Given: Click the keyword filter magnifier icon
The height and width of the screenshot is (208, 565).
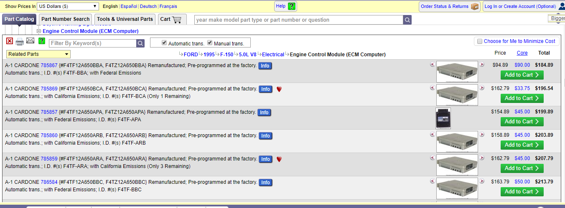Looking at the screenshot, I should pos(140,43).
